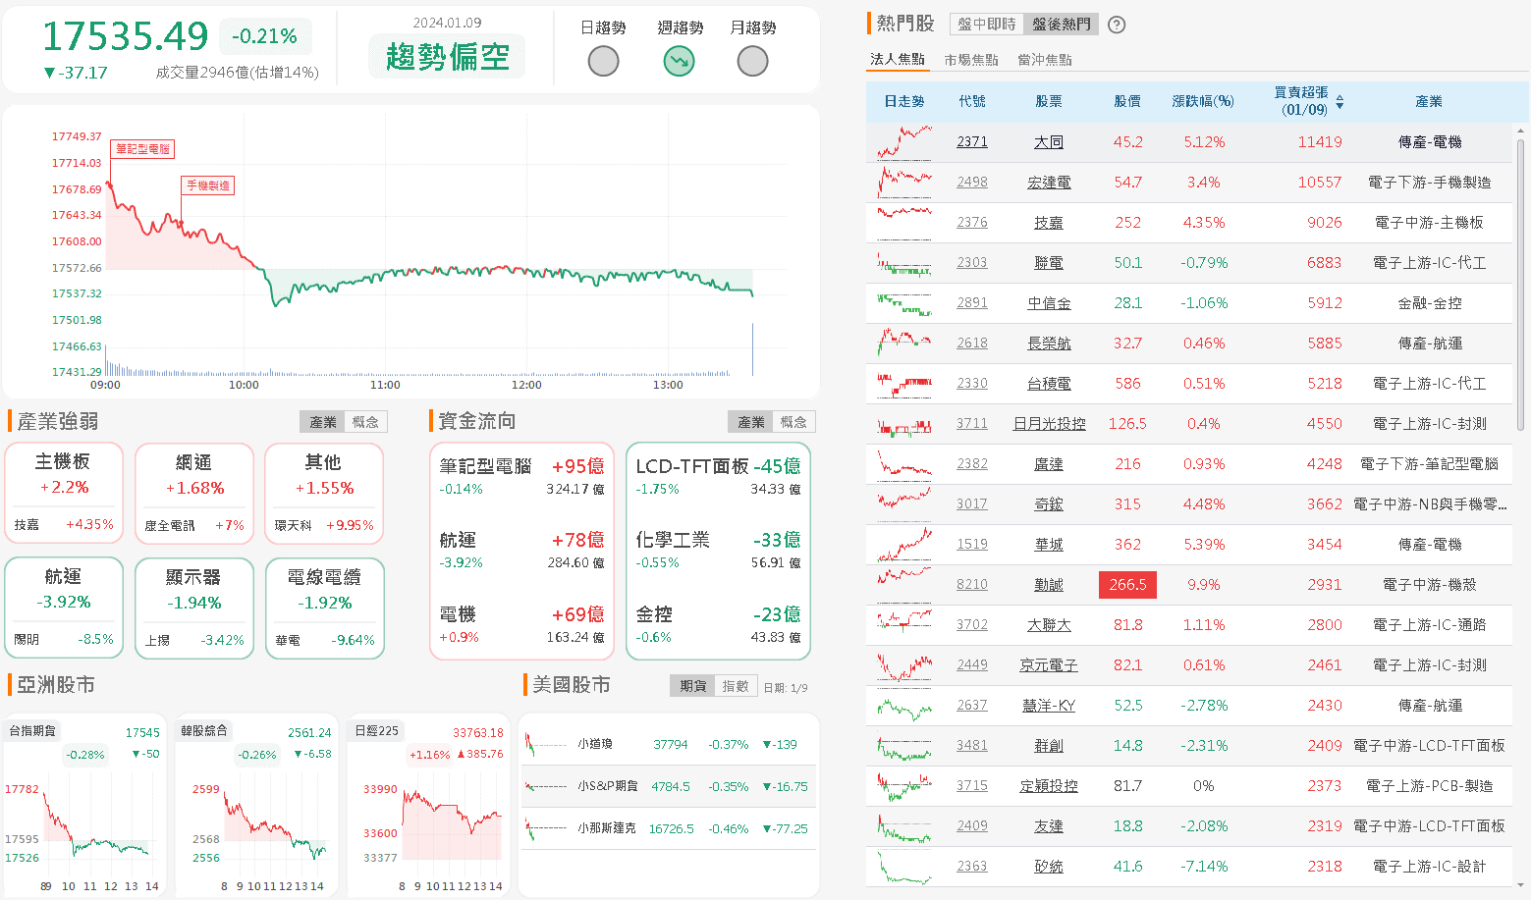Toggle 資金流向 panel to 概念 view
The image size is (1531, 900).
click(x=793, y=422)
